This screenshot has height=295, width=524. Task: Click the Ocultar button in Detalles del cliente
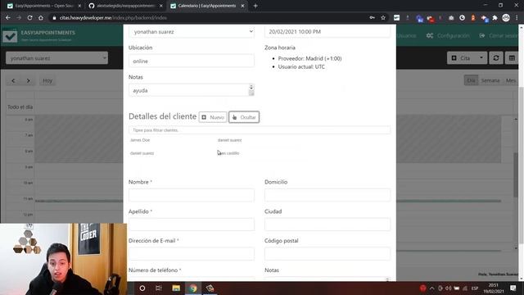(244, 117)
